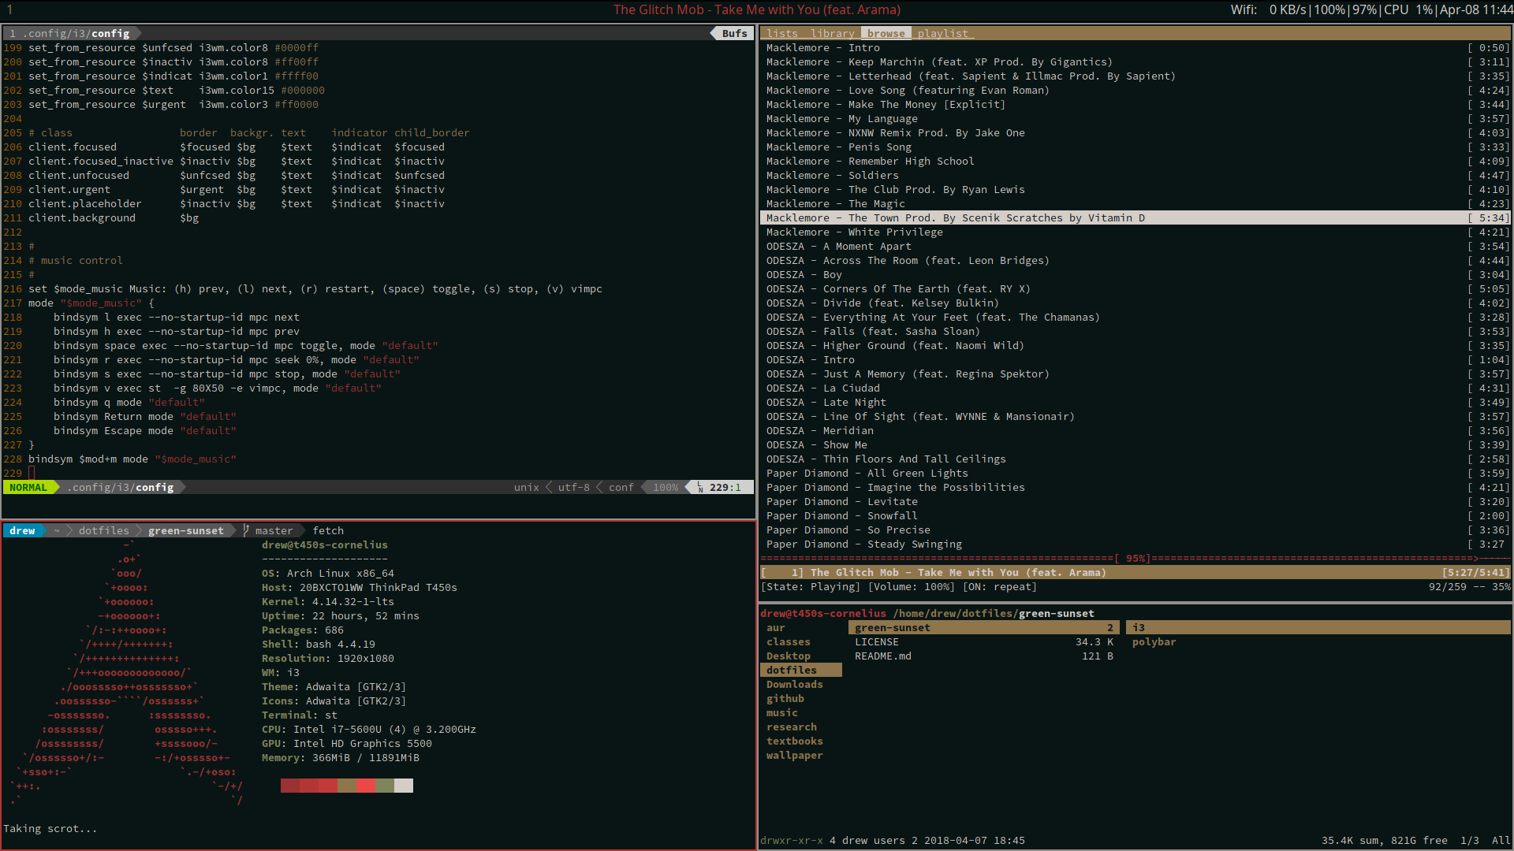Click the git branch icon beside master
This screenshot has width=1514, height=851.
(246, 530)
